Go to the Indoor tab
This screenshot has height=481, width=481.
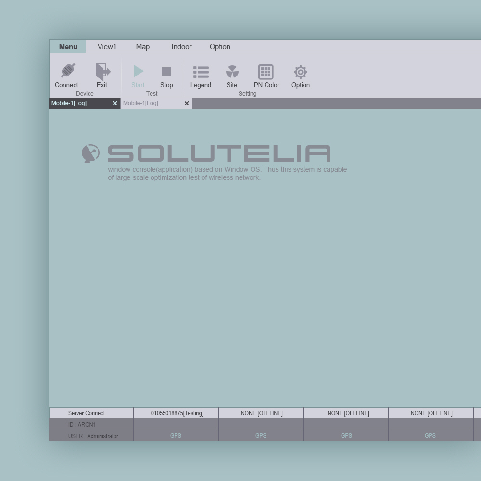182,47
